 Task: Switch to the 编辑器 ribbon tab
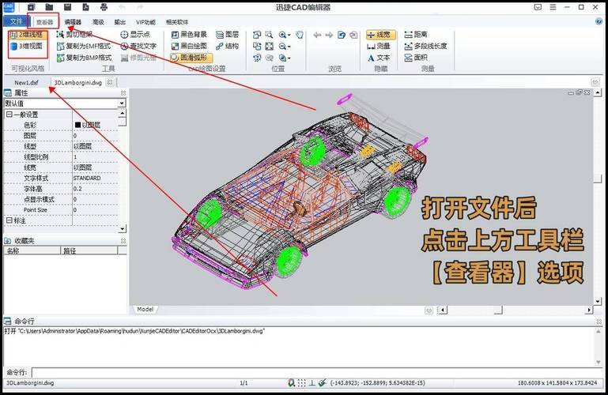(73, 22)
